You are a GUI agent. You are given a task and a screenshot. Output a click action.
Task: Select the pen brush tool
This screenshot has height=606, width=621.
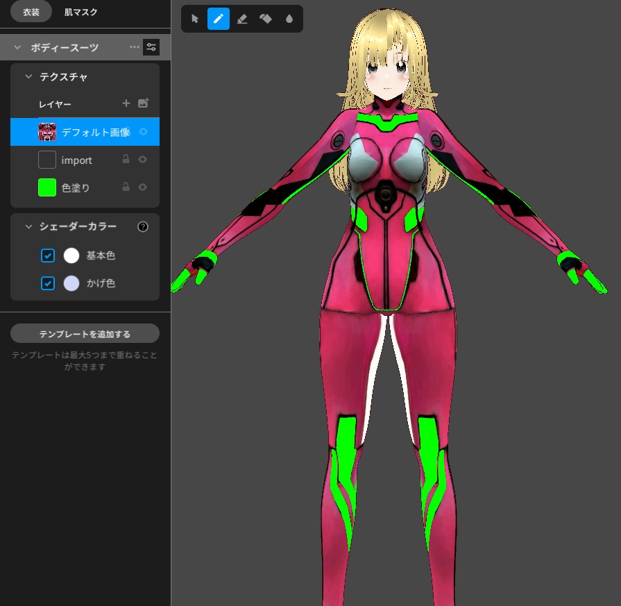click(x=219, y=19)
